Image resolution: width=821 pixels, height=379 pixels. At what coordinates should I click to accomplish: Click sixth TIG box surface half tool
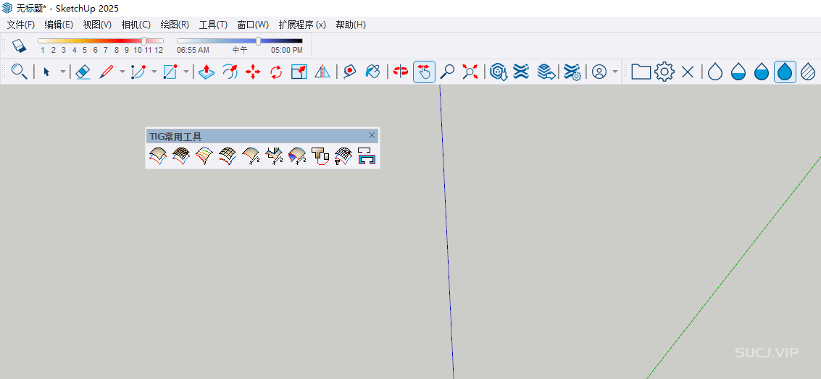273,156
